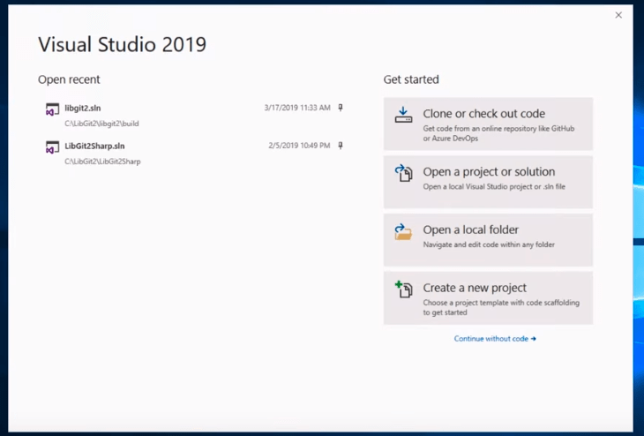Click the Create a new project icon
The width and height of the screenshot is (644, 436).
tap(403, 289)
